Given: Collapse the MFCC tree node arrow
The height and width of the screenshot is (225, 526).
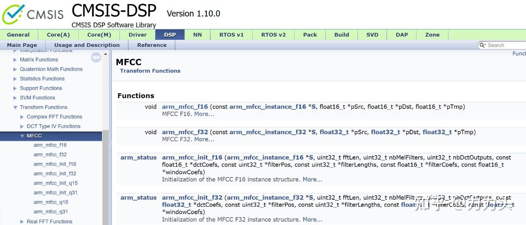Looking at the screenshot, I should click(x=22, y=136).
